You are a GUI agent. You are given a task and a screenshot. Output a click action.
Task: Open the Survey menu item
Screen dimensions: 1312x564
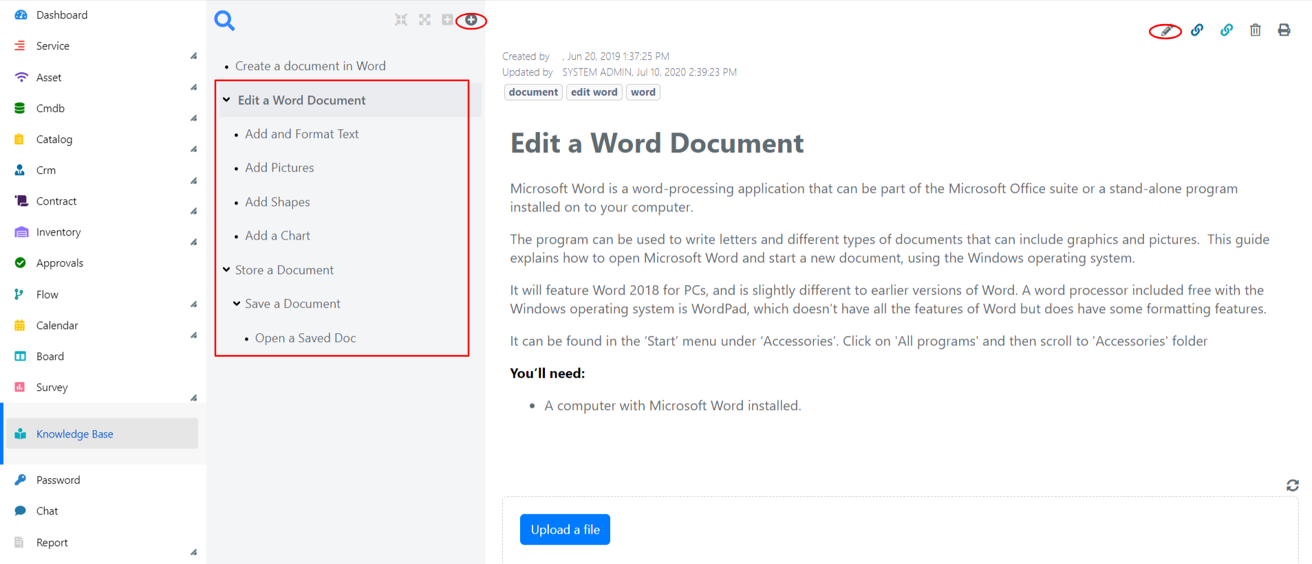pyautogui.click(x=52, y=387)
